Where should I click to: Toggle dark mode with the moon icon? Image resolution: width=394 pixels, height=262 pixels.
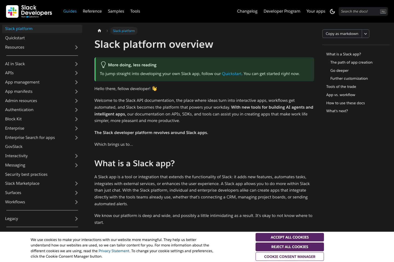pyautogui.click(x=332, y=11)
